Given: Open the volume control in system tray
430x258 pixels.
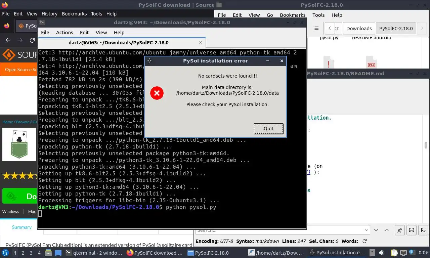Looking at the screenshot, I should pyautogui.click(x=381, y=253).
